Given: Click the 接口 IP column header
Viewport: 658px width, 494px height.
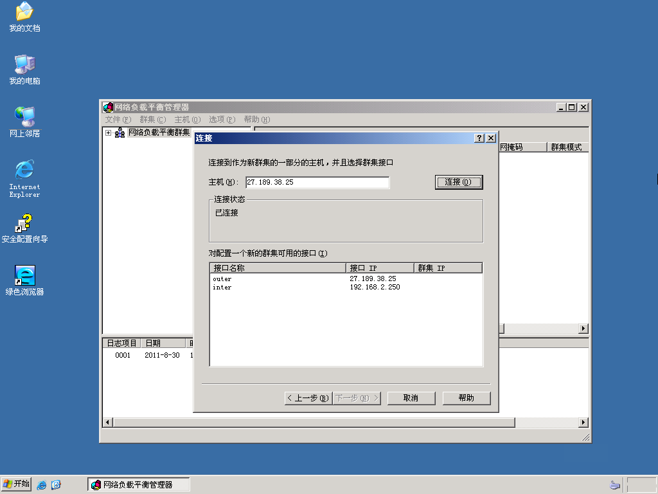Looking at the screenshot, I should [x=380, y=268].
